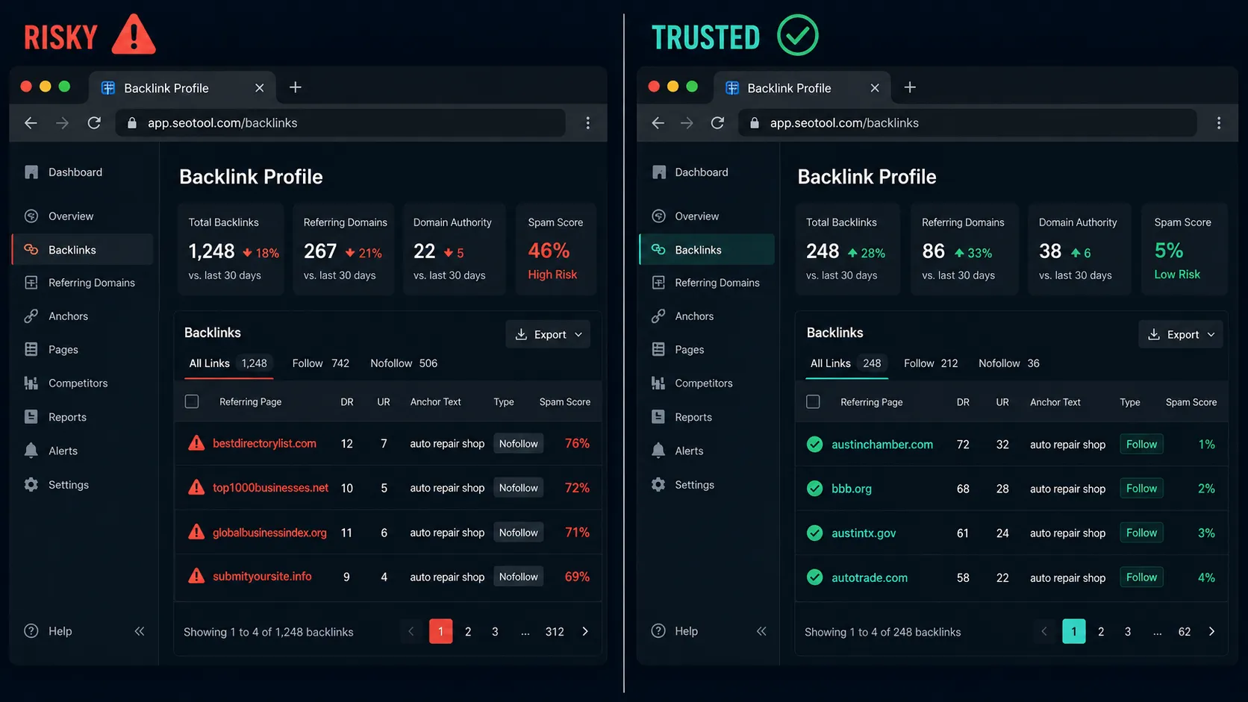
Task: Open austinchamber.com referring page link
Action: (882, 445)
